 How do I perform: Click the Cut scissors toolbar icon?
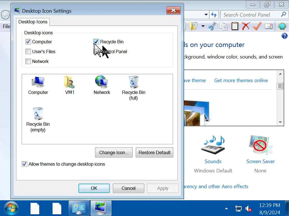point(212,26)
